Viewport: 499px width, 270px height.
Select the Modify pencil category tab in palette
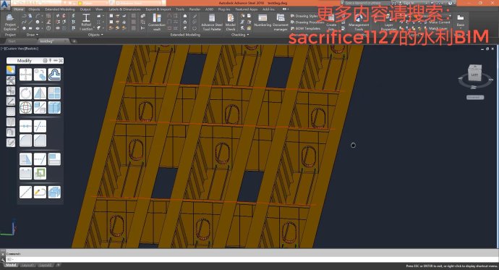coord(11,70)
